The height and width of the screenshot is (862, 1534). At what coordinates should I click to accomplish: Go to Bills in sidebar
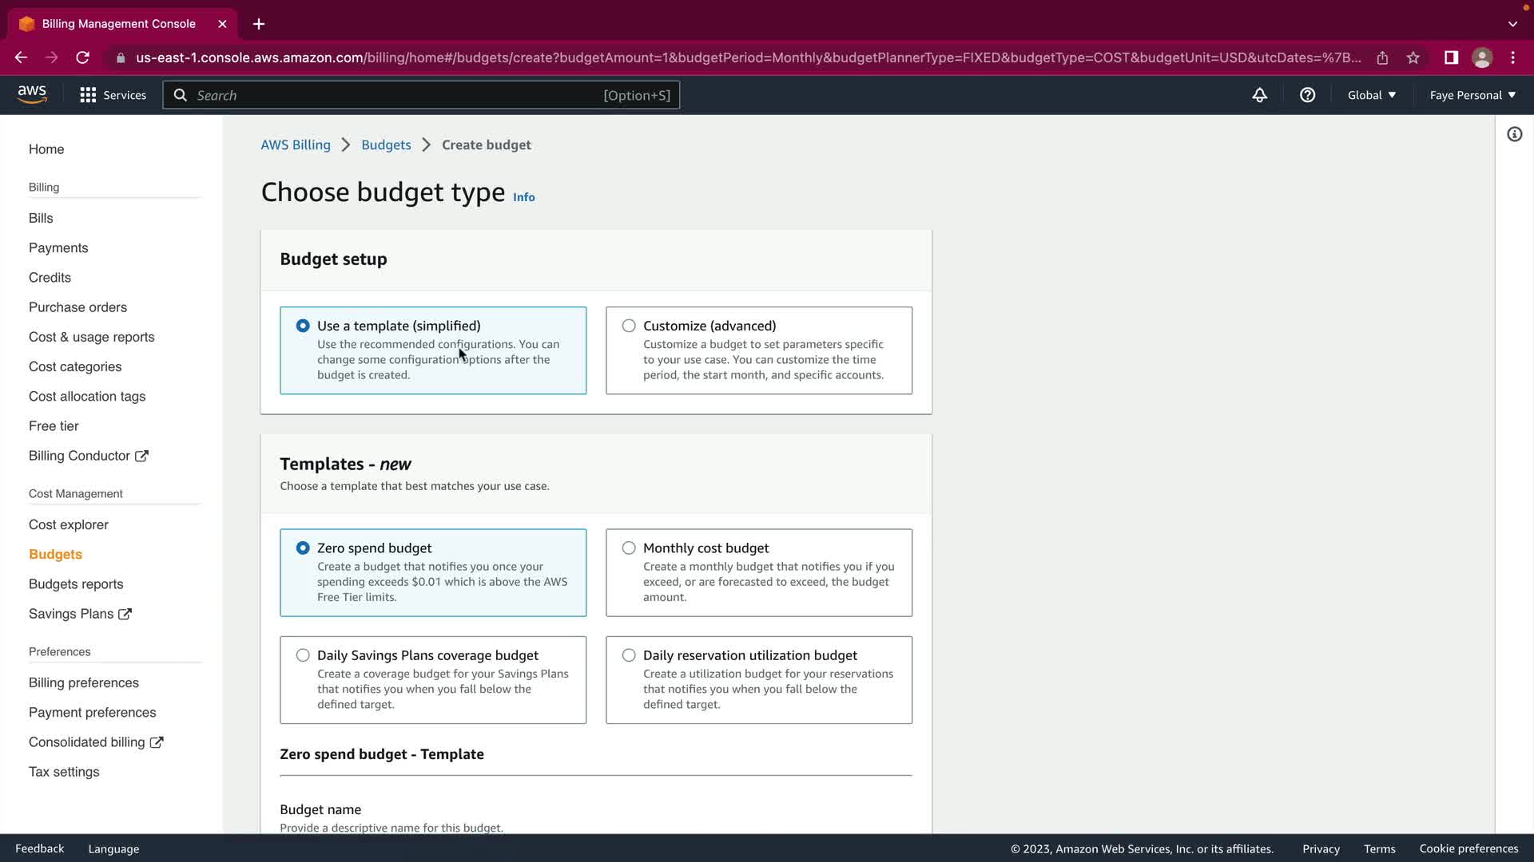pyautogui.click(x=41, y=218)
